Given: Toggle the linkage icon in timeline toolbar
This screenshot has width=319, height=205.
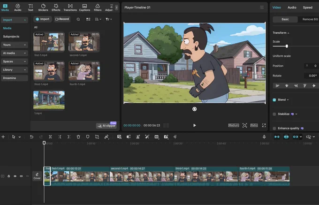Looking at the screenshot, I should 296,137.
